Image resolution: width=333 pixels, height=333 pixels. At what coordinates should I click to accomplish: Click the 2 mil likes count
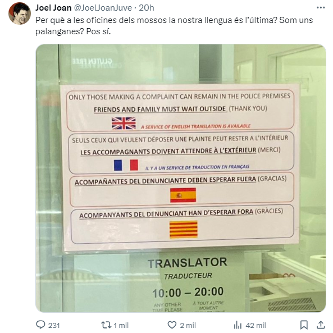(188, 325)
